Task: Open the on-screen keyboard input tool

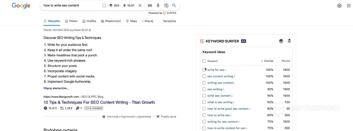Action: [x=150, y=5]
